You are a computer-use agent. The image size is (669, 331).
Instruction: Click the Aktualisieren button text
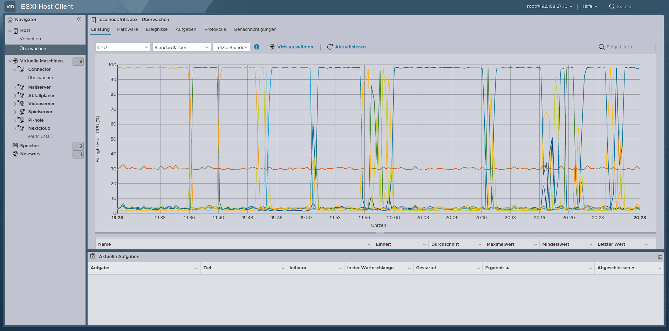[350, 47]
